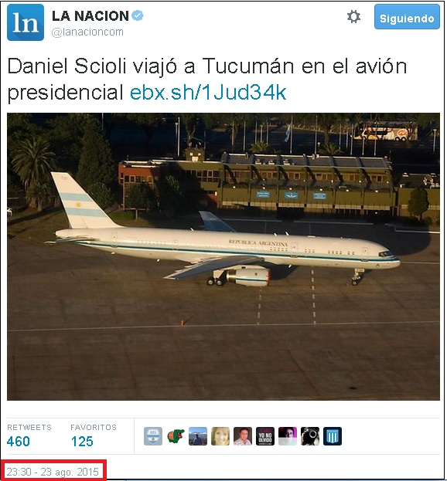
Task: Open the ebx.sh/1Jud34k link
Action: point(208,92)
